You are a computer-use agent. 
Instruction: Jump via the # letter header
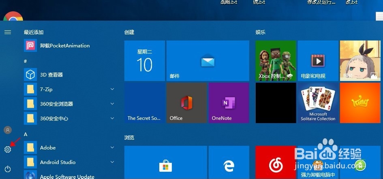pos(25,61)
